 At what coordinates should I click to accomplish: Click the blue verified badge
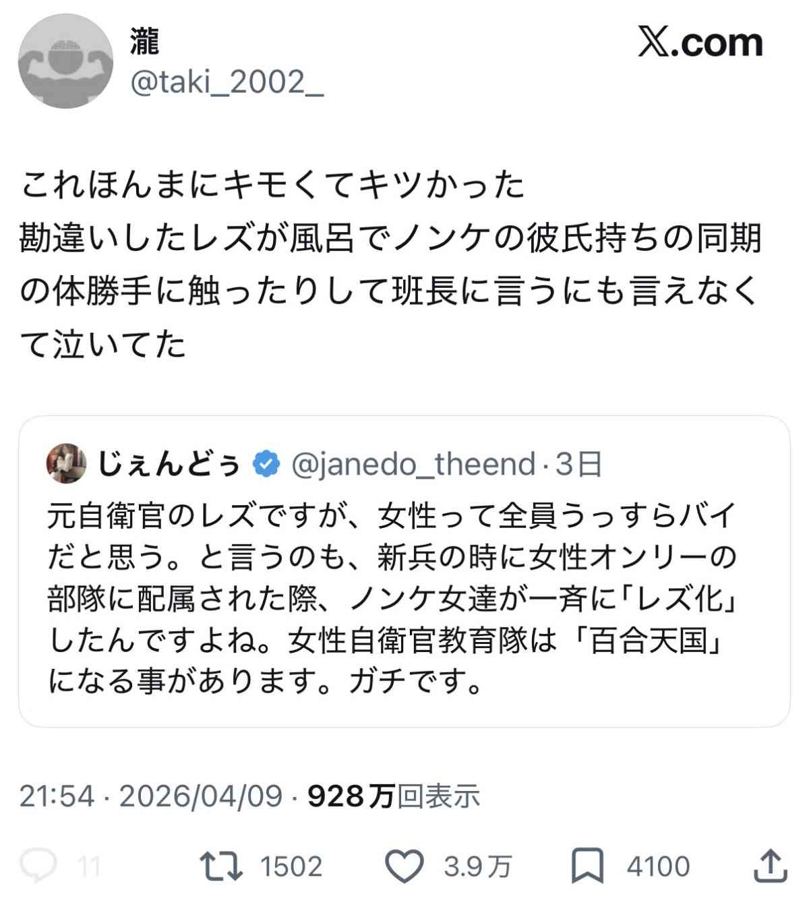pyautogui.click(x=266, y=464)
